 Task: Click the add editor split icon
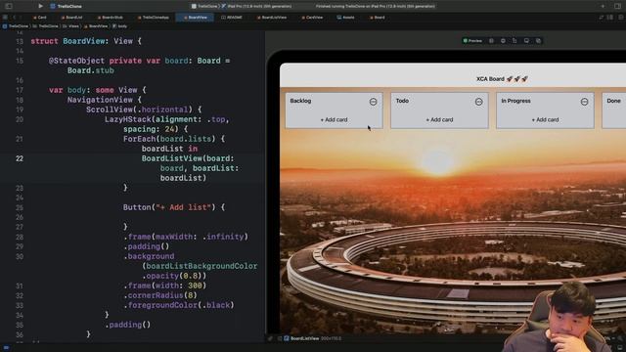[x=621, y=18]
